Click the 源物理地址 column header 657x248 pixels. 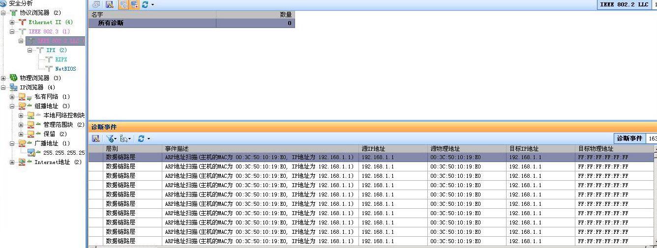tap(467, 148)
